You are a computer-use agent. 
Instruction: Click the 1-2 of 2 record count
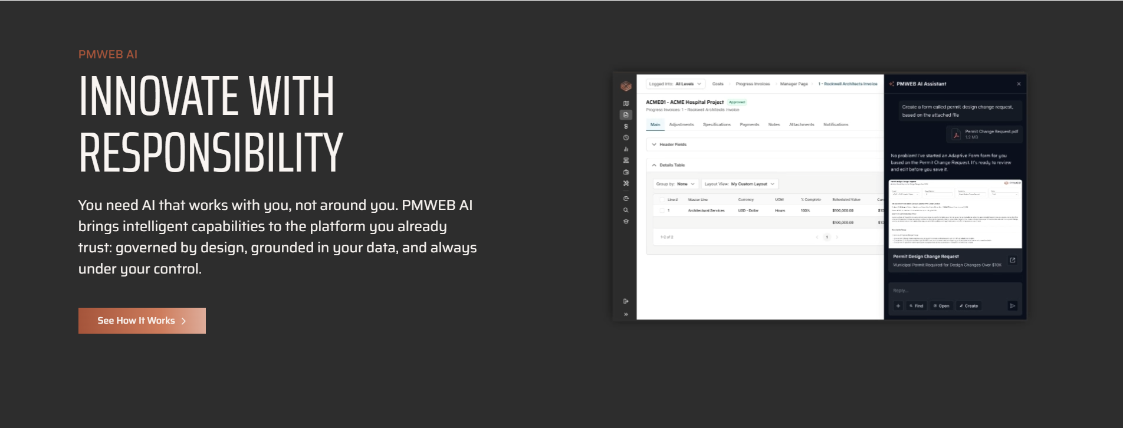[x=666, y=237]
